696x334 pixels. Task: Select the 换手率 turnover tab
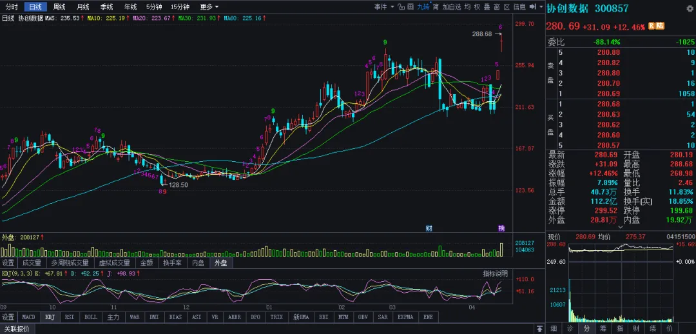[x=172, y=262]
